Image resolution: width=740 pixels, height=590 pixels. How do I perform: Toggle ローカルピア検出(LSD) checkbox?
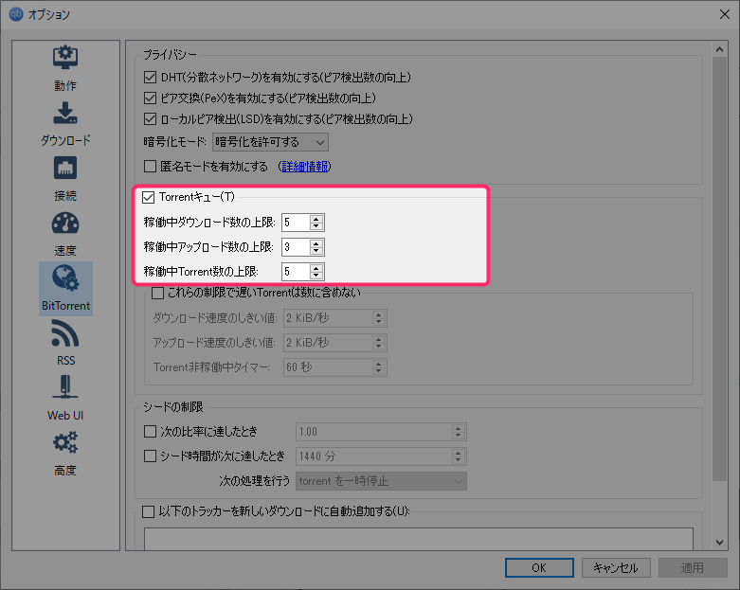tap(150, 118)
